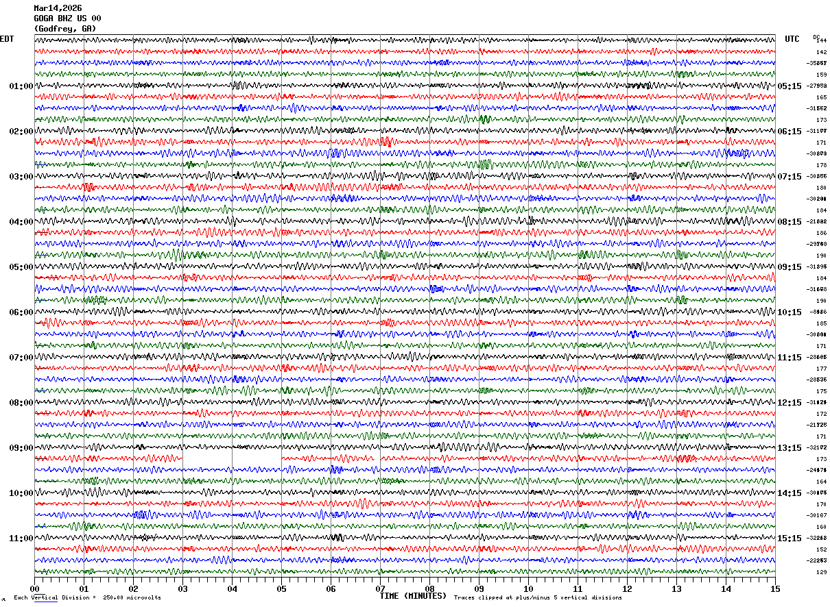Select the 03:00 EDT row label
The image size is (830, 607).
click(x=21, y=177)
